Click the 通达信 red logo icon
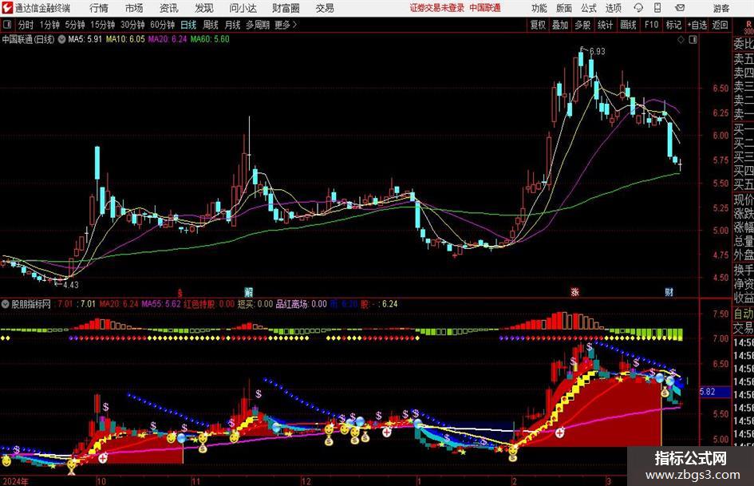The image size is (754, 486). tap(7, 7)
